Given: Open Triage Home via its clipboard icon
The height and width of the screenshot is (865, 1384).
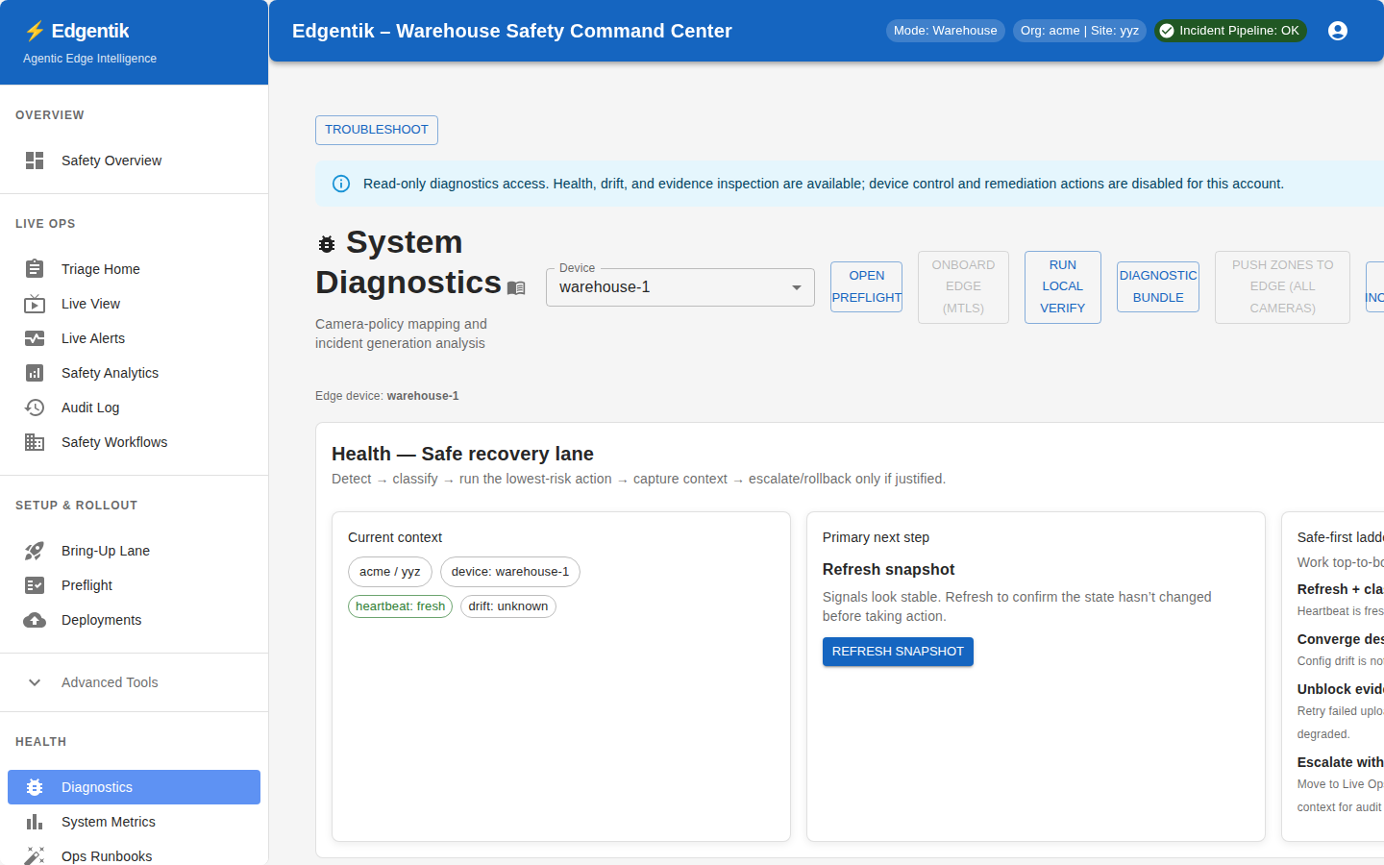Looking at the screenshot, I should pyautogui.click(x=35, y=269).
